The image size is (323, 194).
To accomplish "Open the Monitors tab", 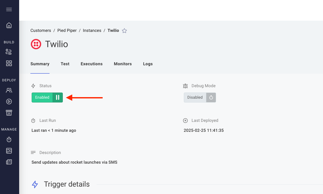I will click(123, 64).
